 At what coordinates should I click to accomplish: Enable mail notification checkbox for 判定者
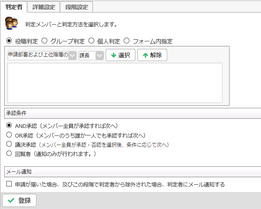click(x=9, y=184)
